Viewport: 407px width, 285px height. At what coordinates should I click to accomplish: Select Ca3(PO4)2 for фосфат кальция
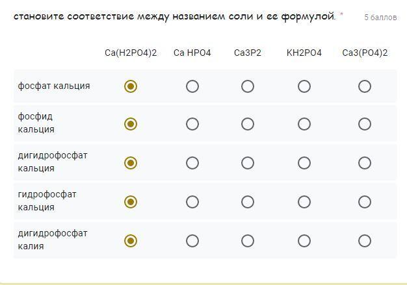[x=365, y=86]
